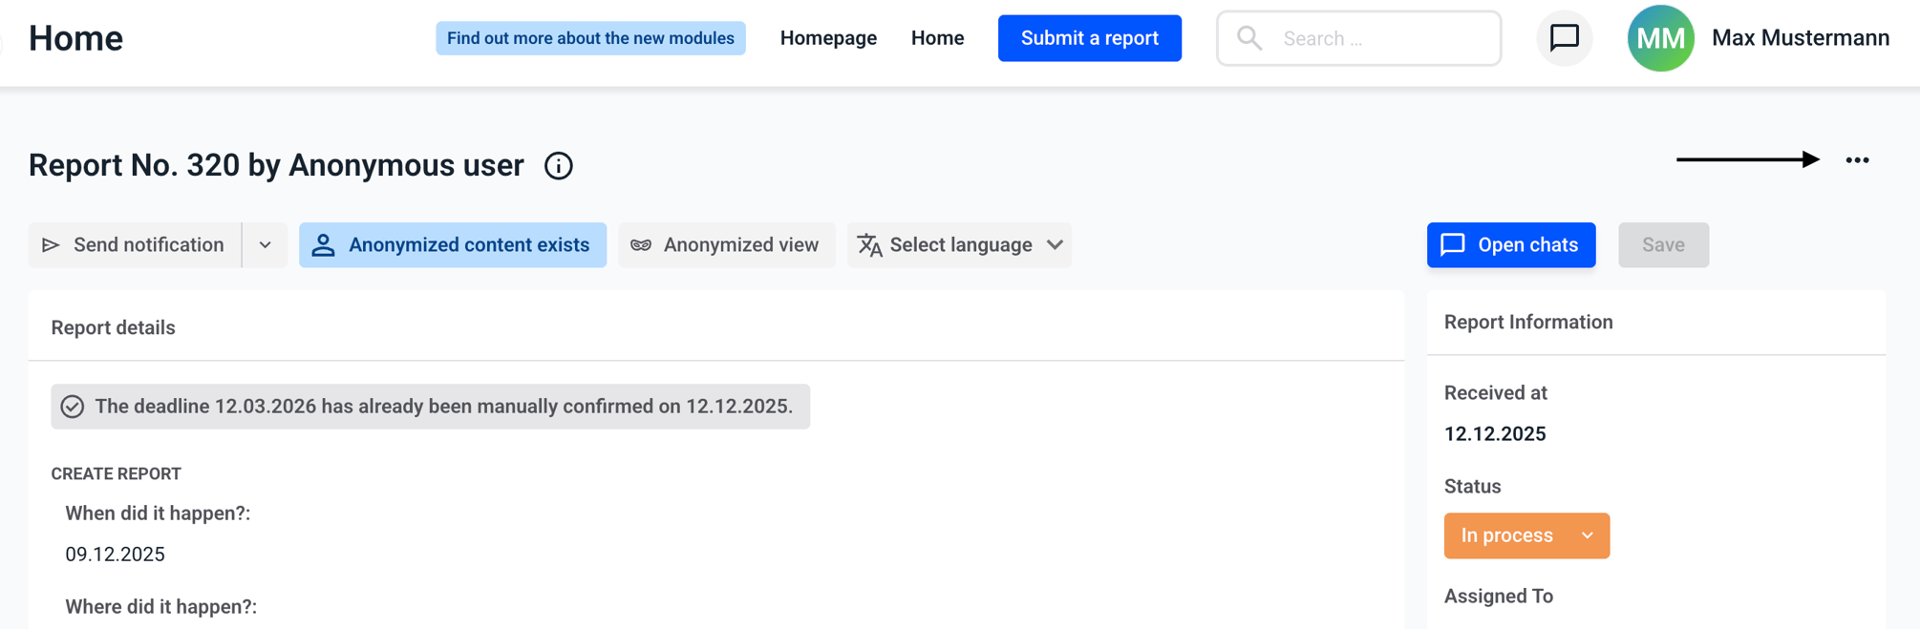
Task: Click the info icon beside report title
Action: point(559,166)
